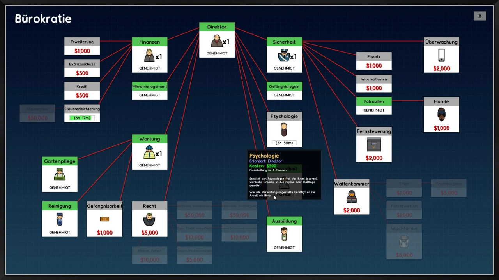Click the Psychologie research timer bar
This screenshot has height=280, width=499.
click(284, 143)
